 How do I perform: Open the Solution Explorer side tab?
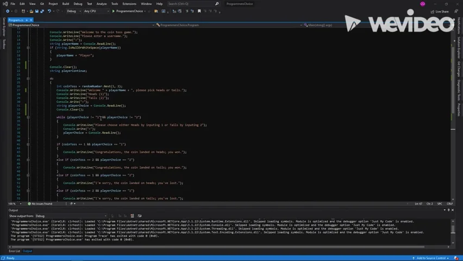(x=459, y=47)
